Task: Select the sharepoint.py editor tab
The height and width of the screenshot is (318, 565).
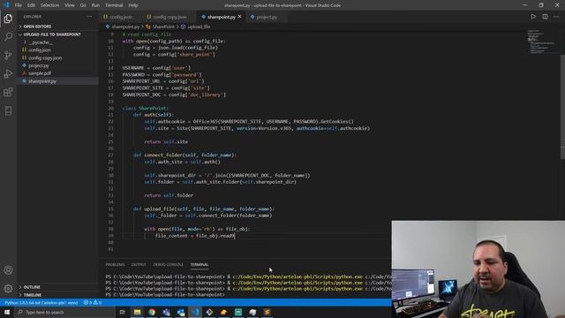Action: [222, 17]
